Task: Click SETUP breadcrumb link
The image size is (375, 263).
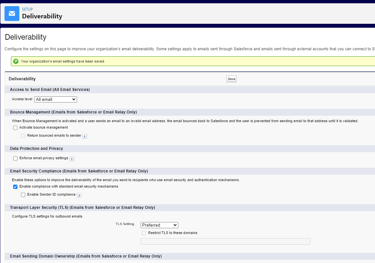Action: (x=27, y=9)
